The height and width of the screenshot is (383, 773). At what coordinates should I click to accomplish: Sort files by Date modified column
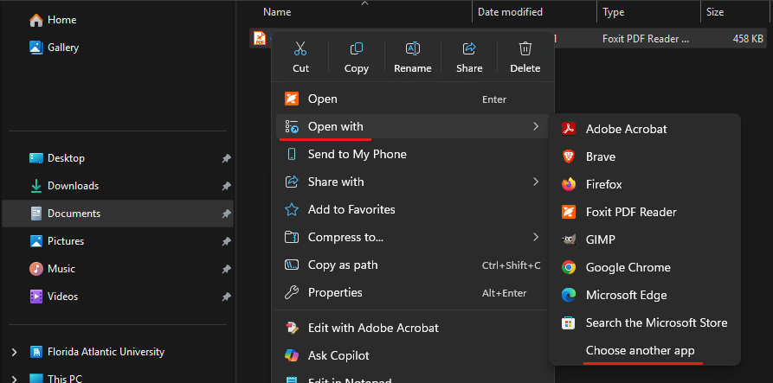point(510,12)
